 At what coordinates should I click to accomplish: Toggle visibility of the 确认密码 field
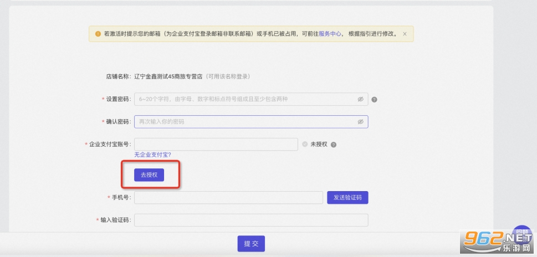click(360, 121)
